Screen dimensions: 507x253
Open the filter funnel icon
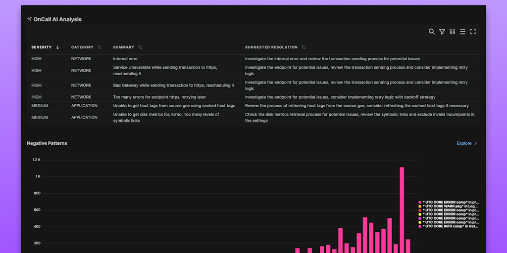tap(442, 32)
